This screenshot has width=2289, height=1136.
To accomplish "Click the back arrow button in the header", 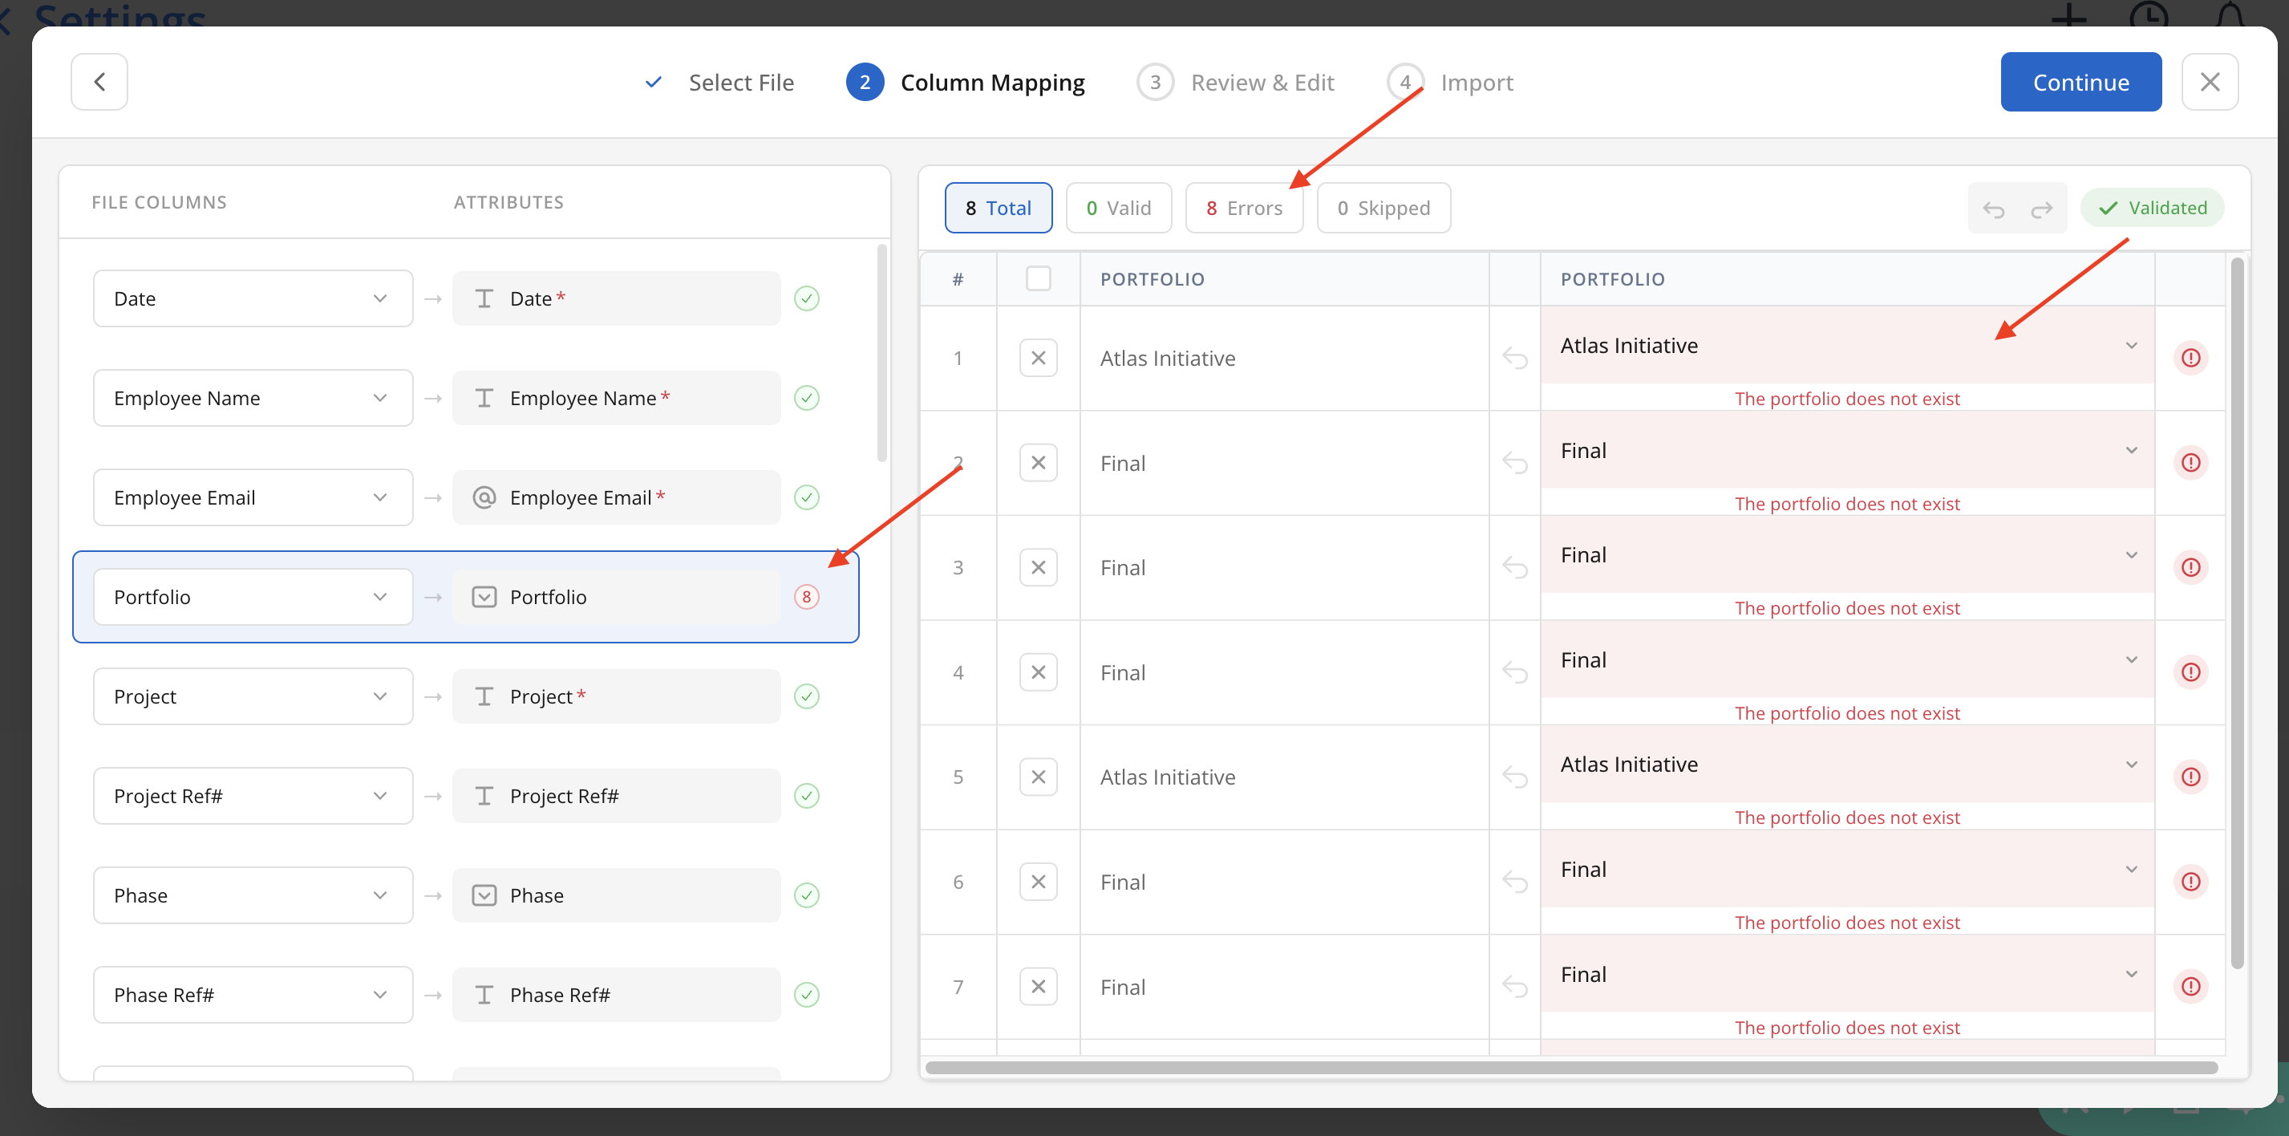I will [99, 82].
